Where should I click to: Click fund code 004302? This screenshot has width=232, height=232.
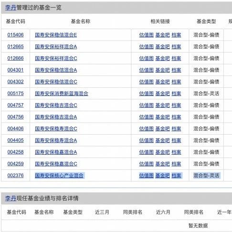pyautogui.click(x=15, y=82)
